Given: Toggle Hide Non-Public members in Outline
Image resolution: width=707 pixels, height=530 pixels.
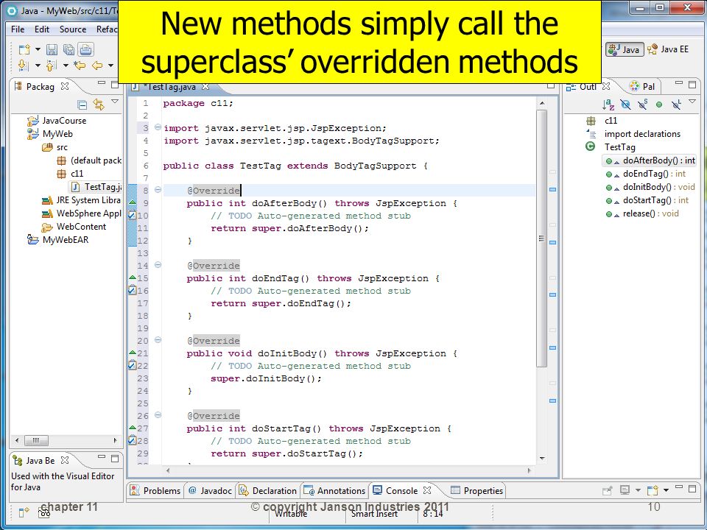Looking at the screenshot, I should click(659, 105).
